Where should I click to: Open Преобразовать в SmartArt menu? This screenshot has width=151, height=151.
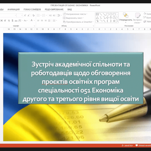[x=78, y=22]
